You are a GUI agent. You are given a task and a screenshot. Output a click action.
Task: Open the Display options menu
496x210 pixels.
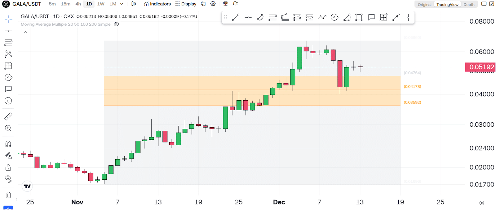coord(186,4)
